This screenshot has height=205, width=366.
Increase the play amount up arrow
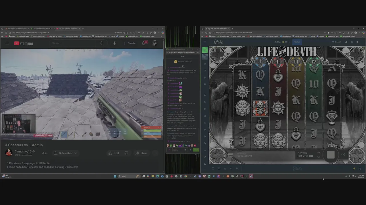pyautogui.click(x=319, y=153)
